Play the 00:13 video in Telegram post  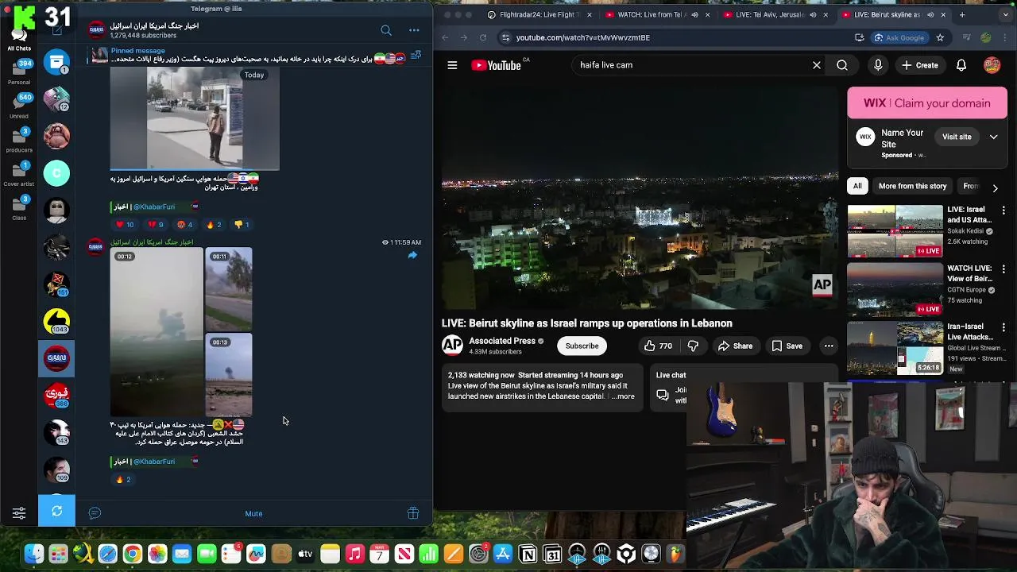click(x=229, y=375)
